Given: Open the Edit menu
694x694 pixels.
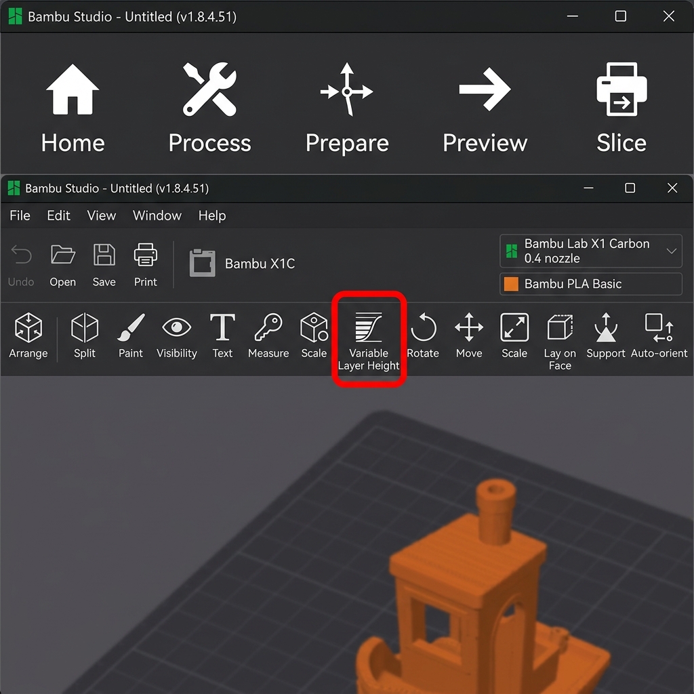Looking at the screenshot, I should [x=58, y=216].
